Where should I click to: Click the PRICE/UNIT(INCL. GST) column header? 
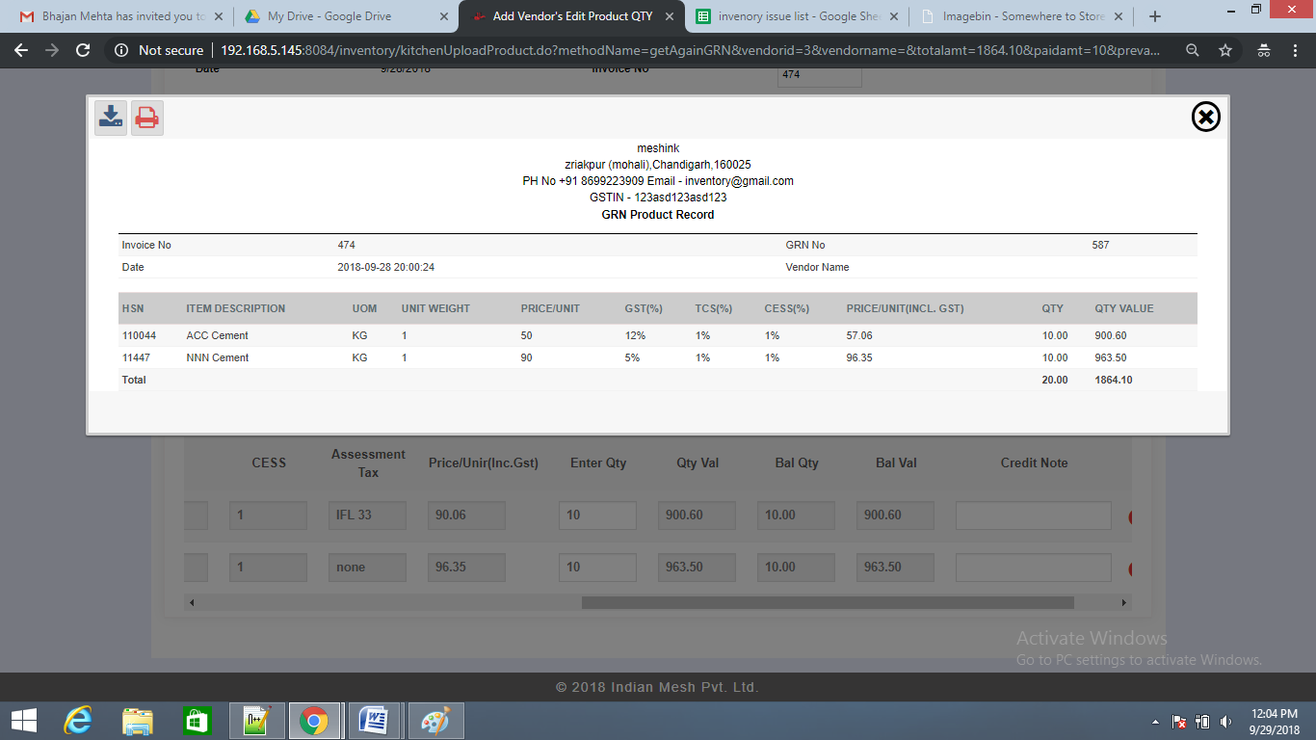click(x=905, y=308)
